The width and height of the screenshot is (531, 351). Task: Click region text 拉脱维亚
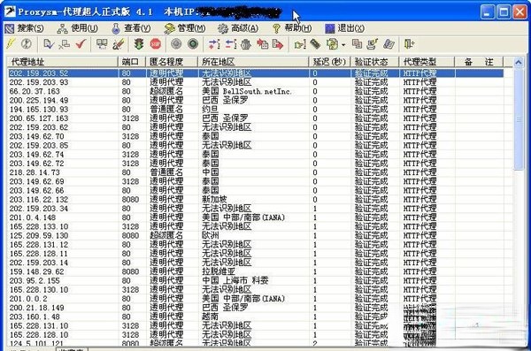[219, 271]
